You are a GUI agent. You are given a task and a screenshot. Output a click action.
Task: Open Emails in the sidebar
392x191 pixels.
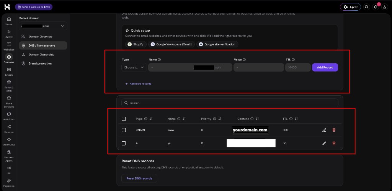coord(9,72)
